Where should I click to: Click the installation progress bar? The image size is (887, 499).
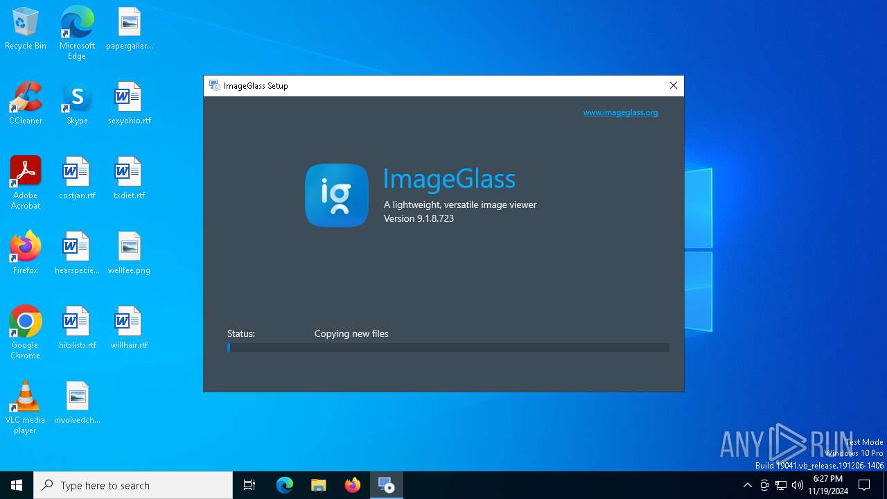(448, 348)
